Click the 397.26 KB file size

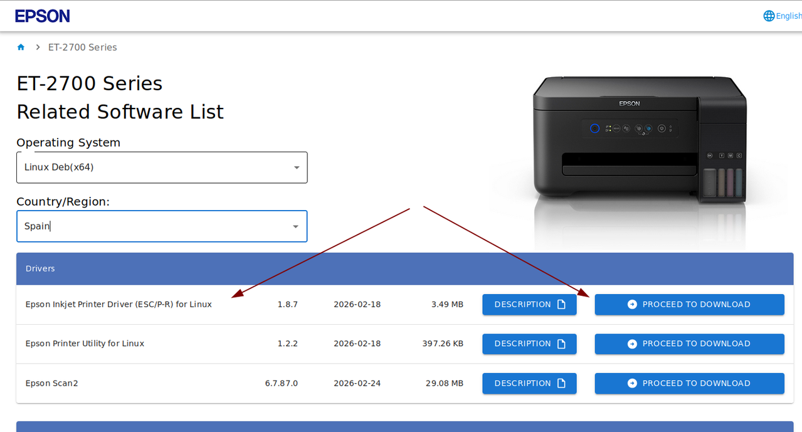pyautogui.click(x=443, y=344)
